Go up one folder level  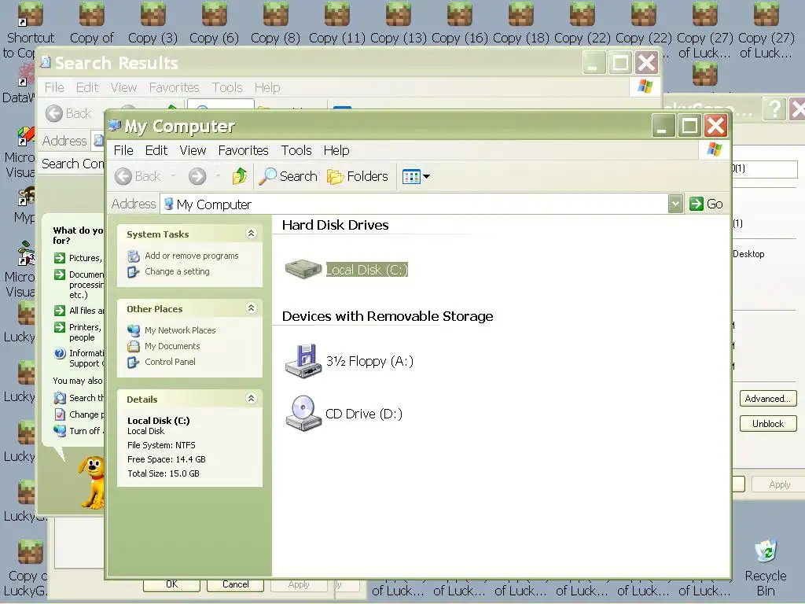[x=239, y=176]
